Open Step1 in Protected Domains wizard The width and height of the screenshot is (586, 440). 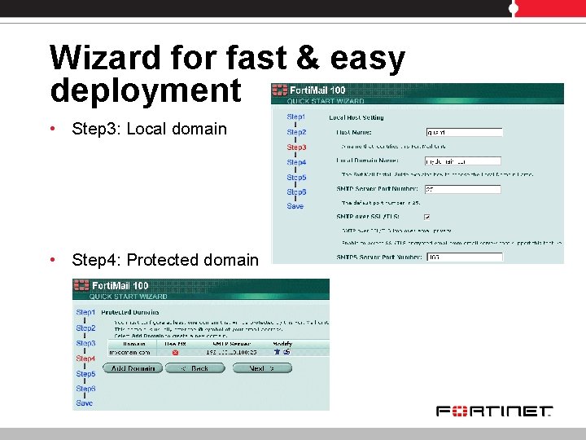(85, 312)
